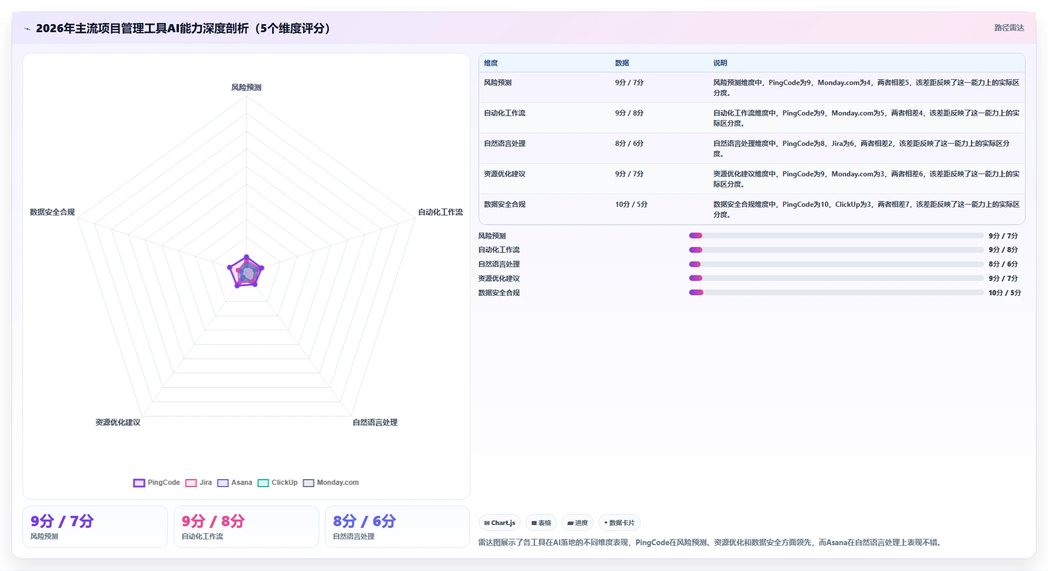1048x571 pixels.
Task: Click the 风险预测 progress bar
Action: (836, 236)
